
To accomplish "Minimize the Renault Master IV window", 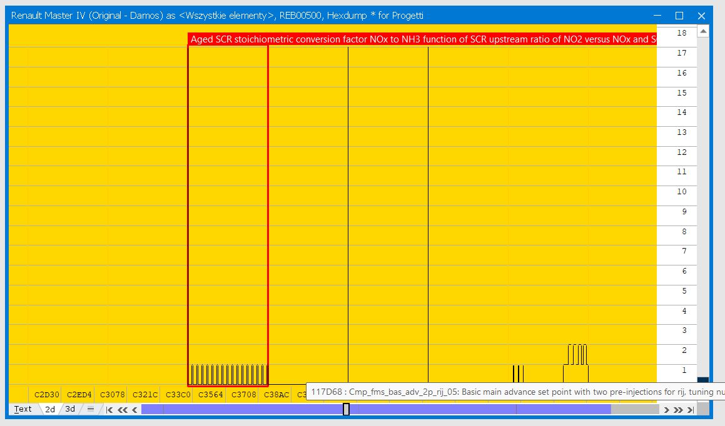I will coord(657,15).
